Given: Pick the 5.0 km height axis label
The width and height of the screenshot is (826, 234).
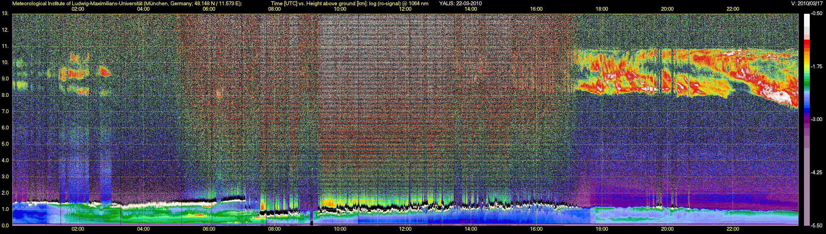Looking at the screenshot, I should [x=5, y=144].
